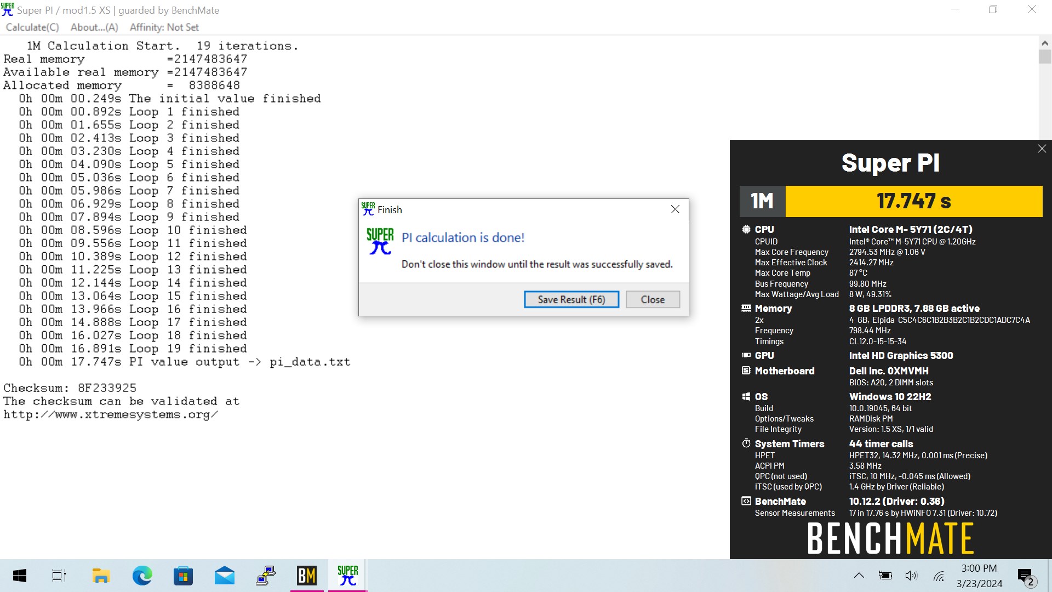1052x592 pixels.
Task: Click the 10.12.2 (Driver: 0.36) value
Action: (x=897, y=501)
